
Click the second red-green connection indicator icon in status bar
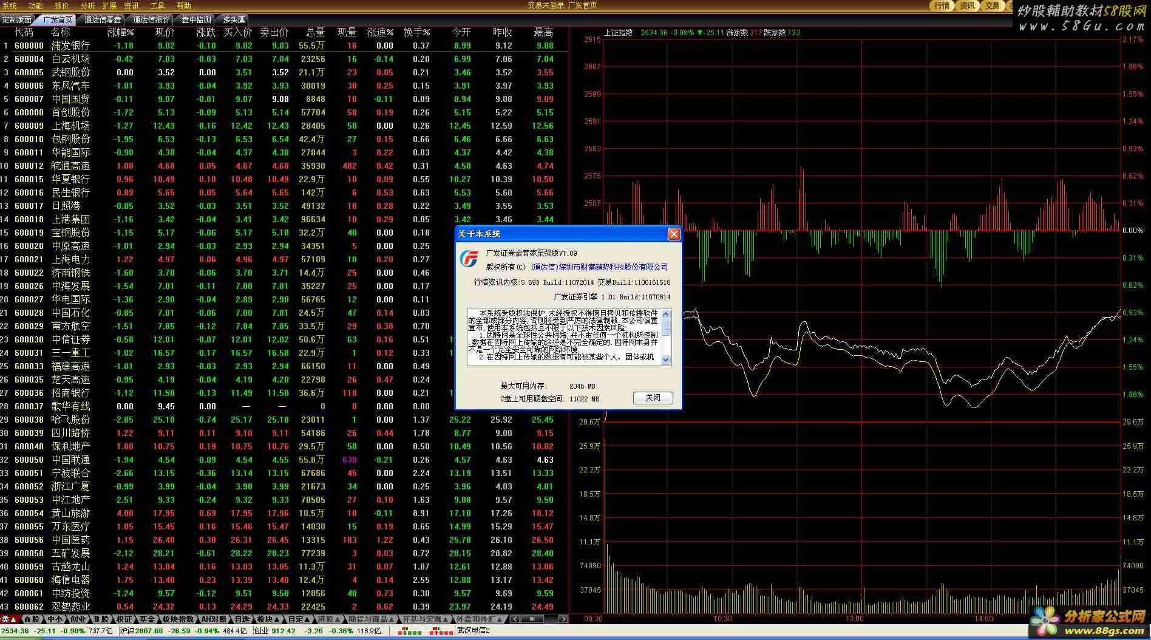[x=441, y=631]
